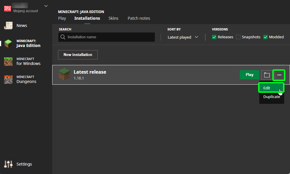Click the for Windows sidebar label

pyautogui.click(x=28, y=64)
